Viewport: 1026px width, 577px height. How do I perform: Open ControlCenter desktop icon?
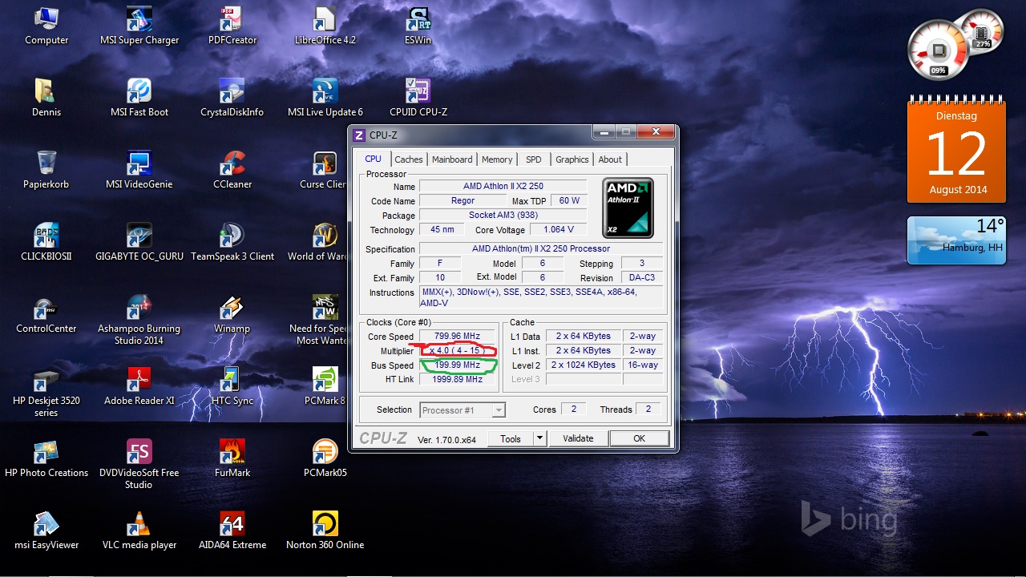[x=46, y=314]
